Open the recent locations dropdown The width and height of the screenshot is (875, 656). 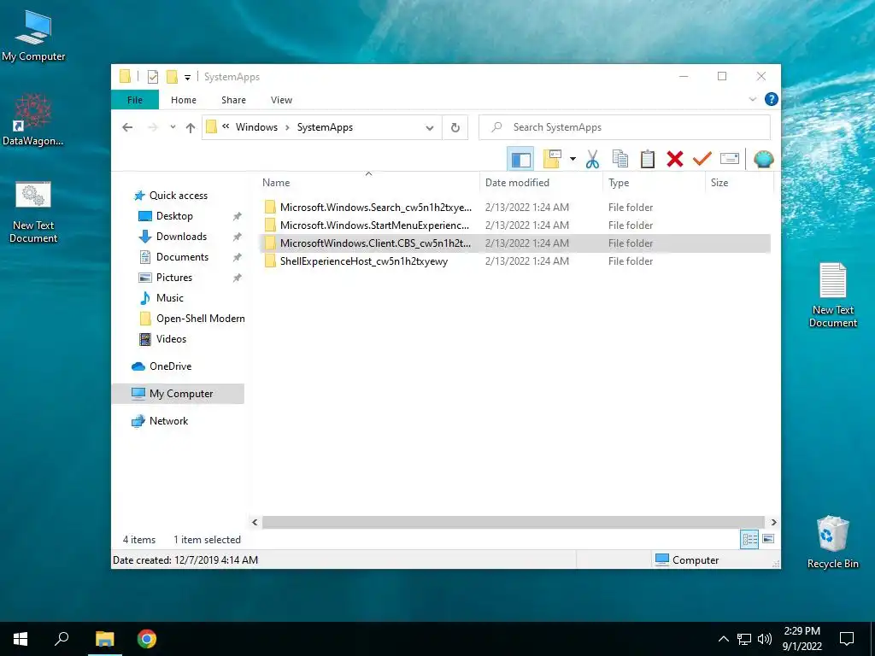pos(173,127)
